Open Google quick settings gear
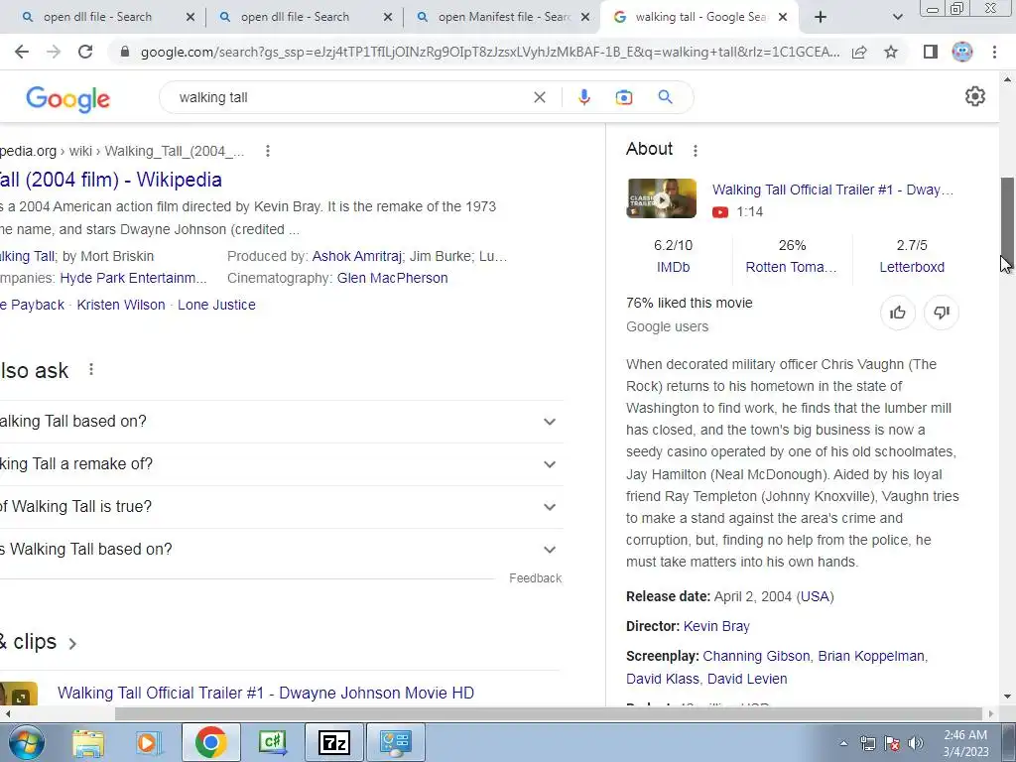The height and width of the screenshot is (762, 1016). coord(974,96)
